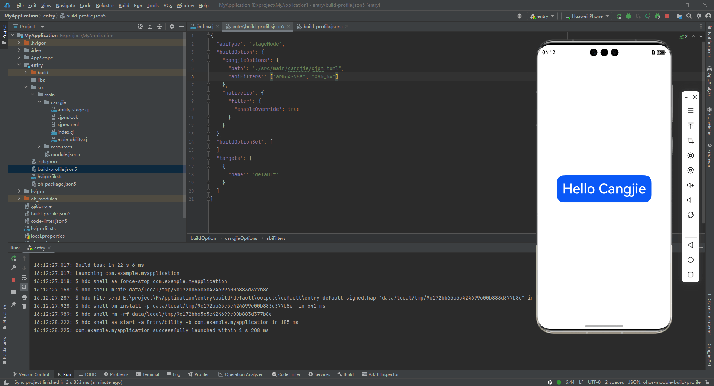Image resolution: width=714 pixels, height=386 pixels.
Task: Rotate the emulator screen
Action: pos(691,215)
